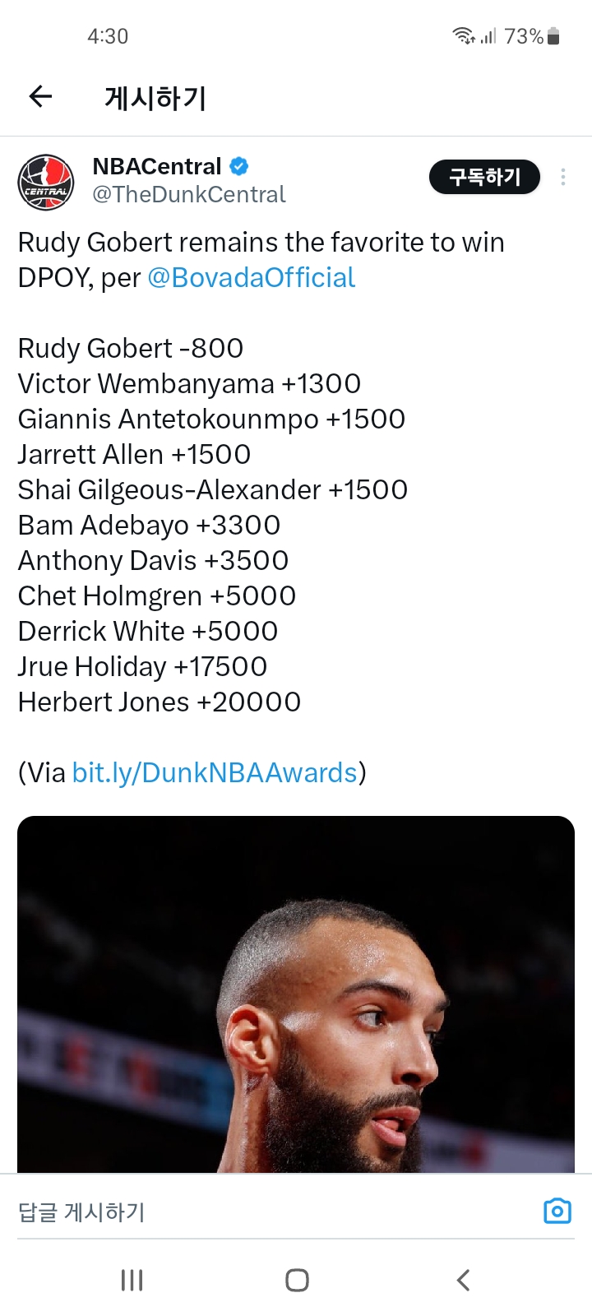Tap the 답글 게시하기 reply field
592x1316 pixels.
pos(247,1212)
